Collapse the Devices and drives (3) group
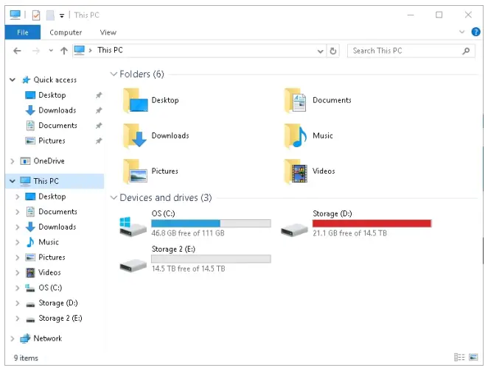 coord(114,198)
